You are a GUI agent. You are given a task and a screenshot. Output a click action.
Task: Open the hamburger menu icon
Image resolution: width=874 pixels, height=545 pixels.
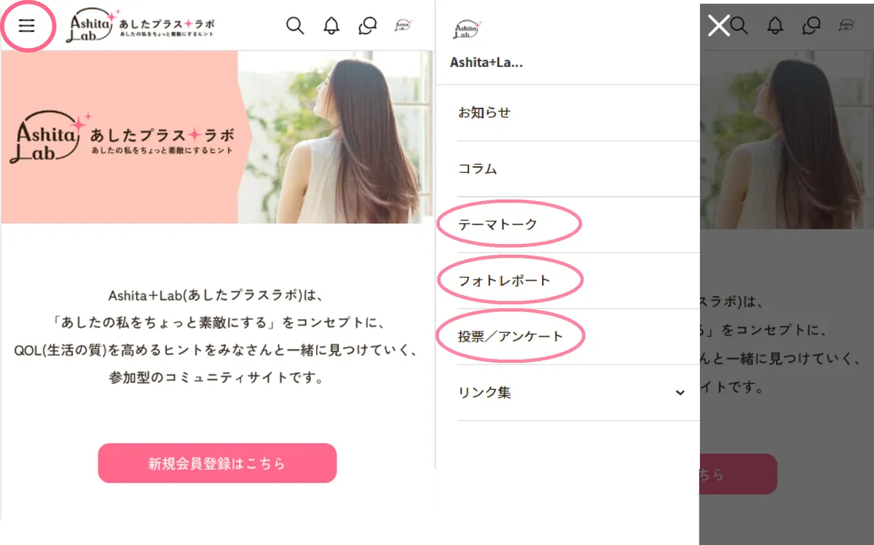27,26
